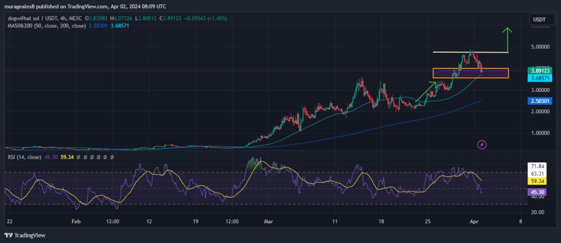Click the 5.00000 price axis label

click(x=539, y=47)
